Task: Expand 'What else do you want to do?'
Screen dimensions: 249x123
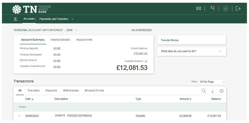Action: coord(192,51)
